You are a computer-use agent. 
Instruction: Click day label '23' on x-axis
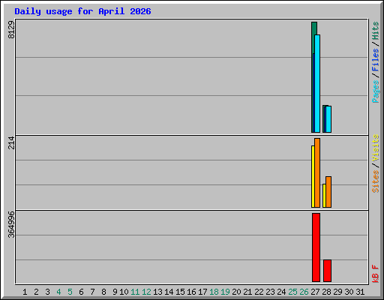click(270, 292)
